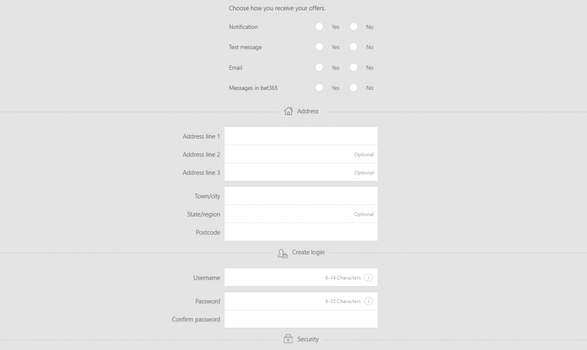
Task: Click the Postcode input box
Action: click(301, 232)
